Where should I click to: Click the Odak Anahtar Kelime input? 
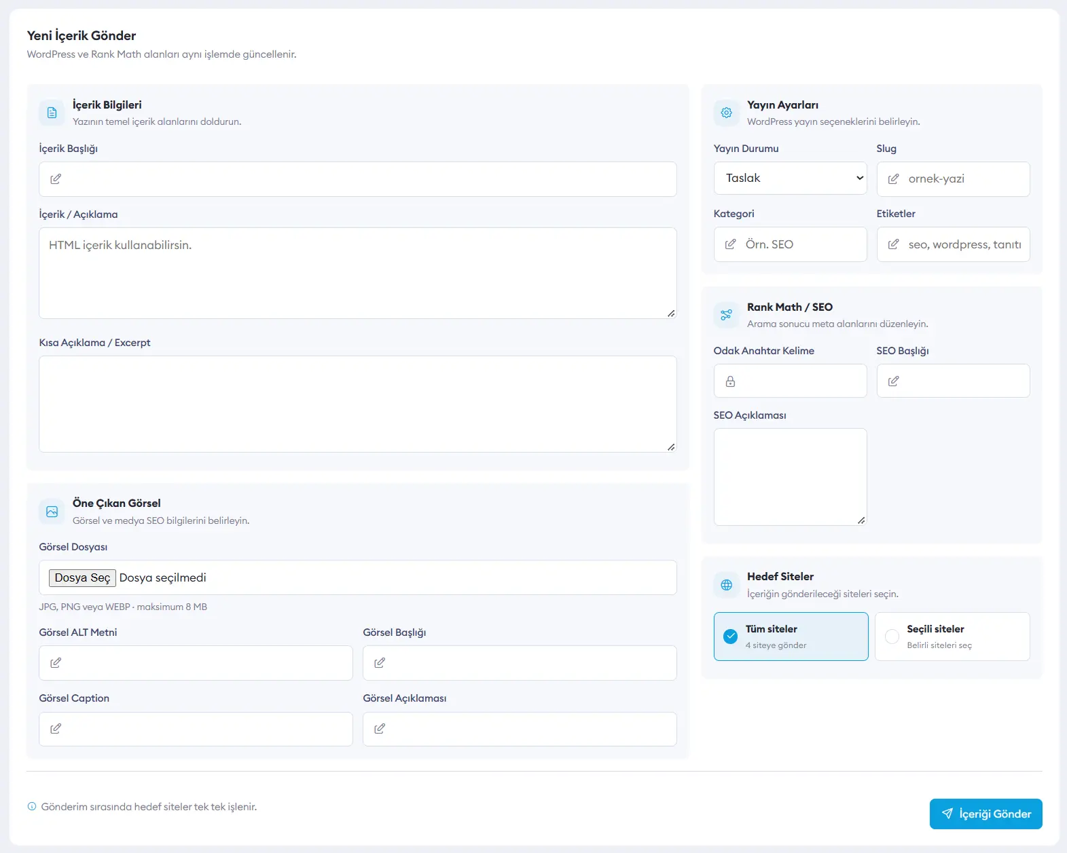pos(791,381)
